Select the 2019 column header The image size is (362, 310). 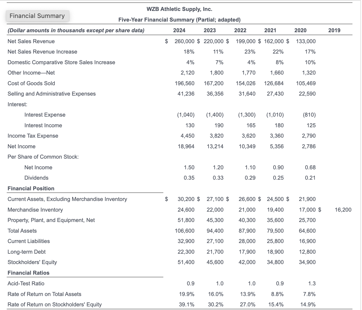[334, 30]
